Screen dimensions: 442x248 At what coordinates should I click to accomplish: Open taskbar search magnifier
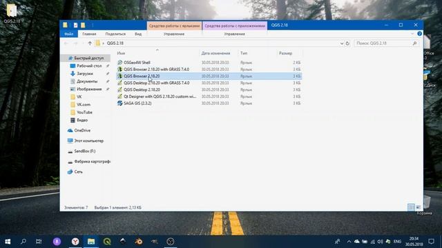[23, 242]
